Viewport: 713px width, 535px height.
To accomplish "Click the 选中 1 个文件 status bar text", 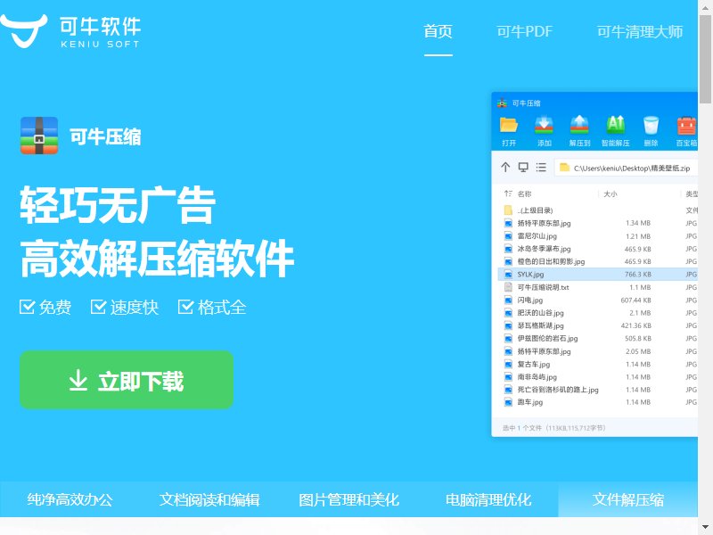I will click(553, 428).
